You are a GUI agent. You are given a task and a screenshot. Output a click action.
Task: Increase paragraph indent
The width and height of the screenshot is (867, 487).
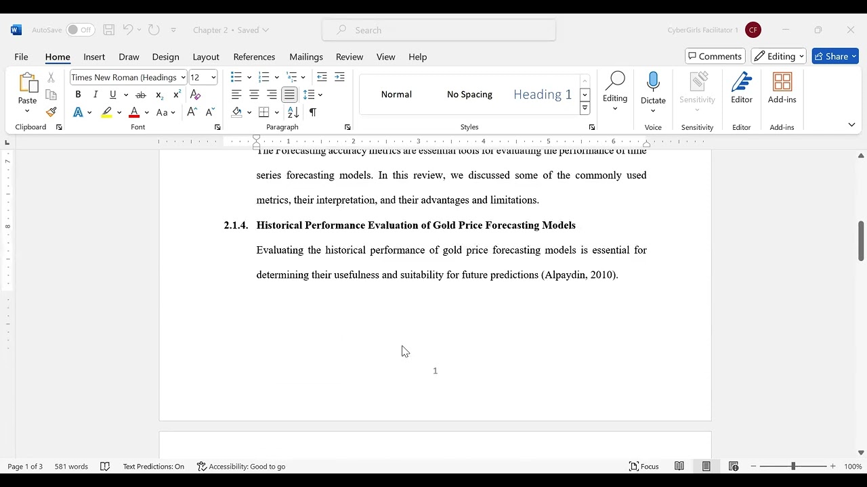pos(339,77)
